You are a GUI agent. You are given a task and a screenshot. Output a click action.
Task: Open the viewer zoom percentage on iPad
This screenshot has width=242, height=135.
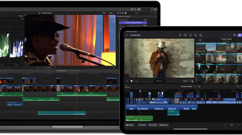[186, 81]
